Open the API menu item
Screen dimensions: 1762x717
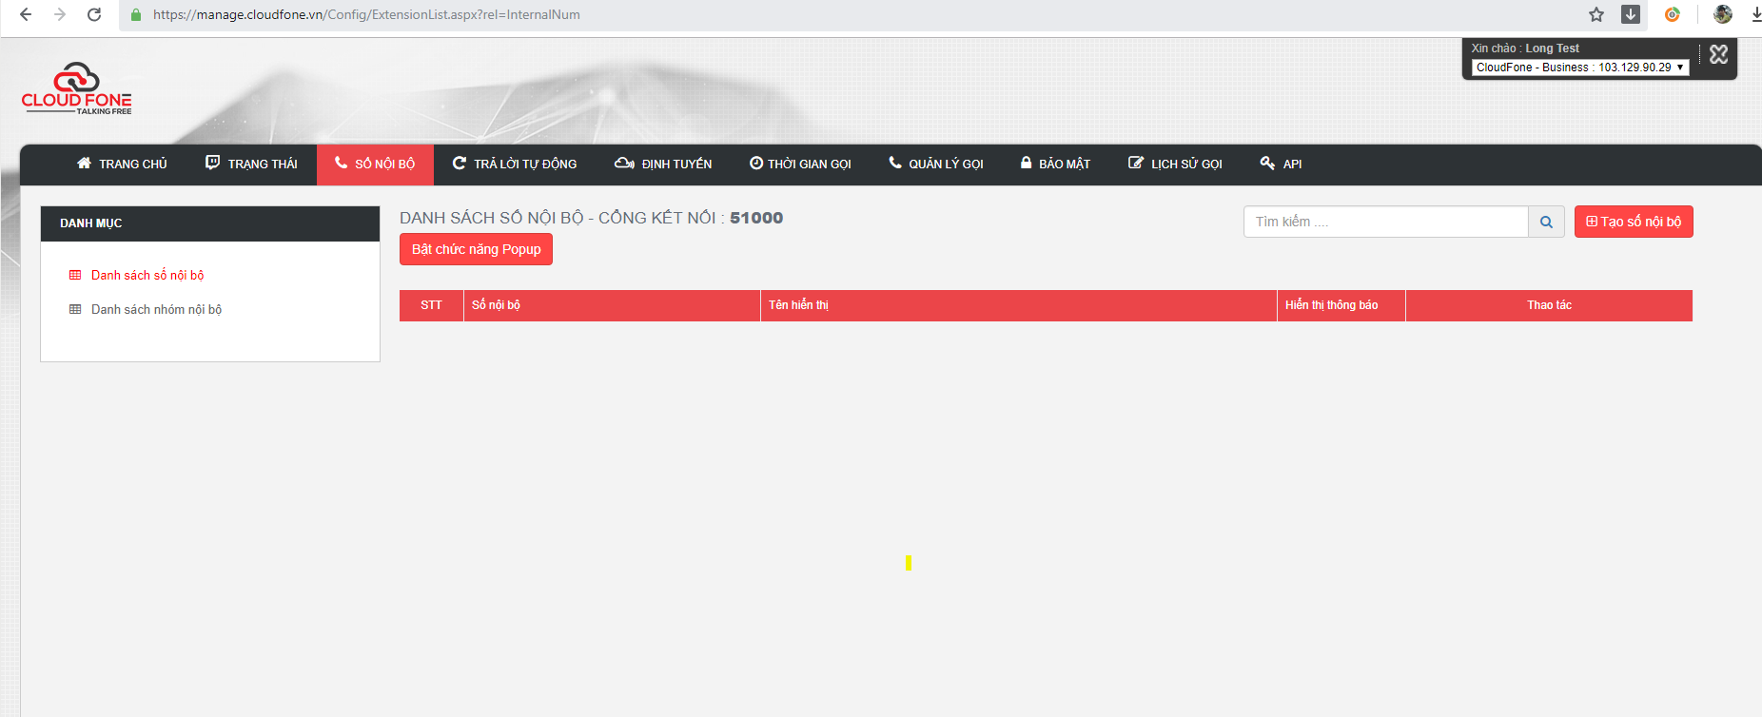click(1281, 165)
